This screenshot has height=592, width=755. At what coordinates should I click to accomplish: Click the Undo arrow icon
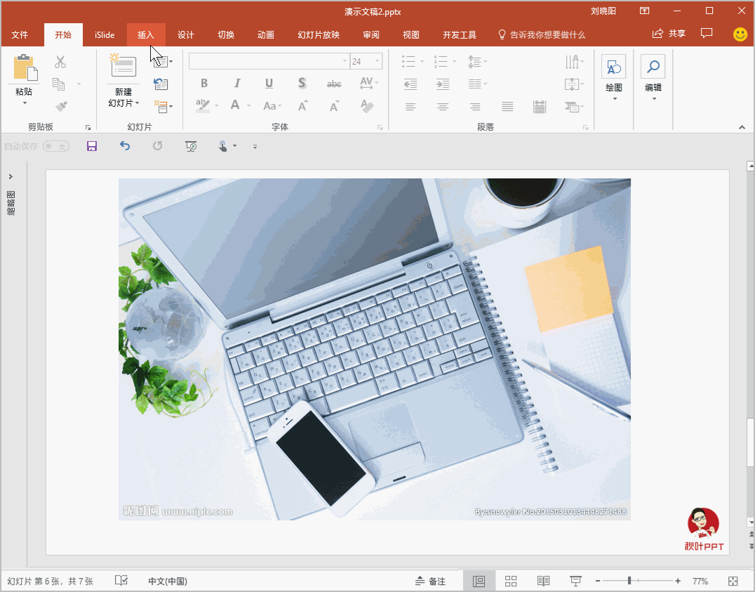click(125, 146)
